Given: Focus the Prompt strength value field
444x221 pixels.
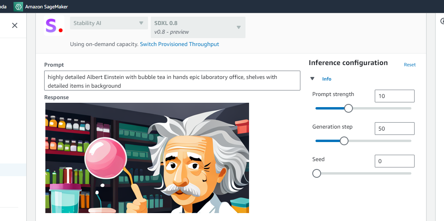Looking at the screenshot, I should (x=394, y=96).
